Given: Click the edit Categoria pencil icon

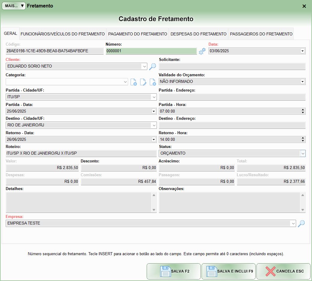Looking at the screenshot, I should click(143, 82).
